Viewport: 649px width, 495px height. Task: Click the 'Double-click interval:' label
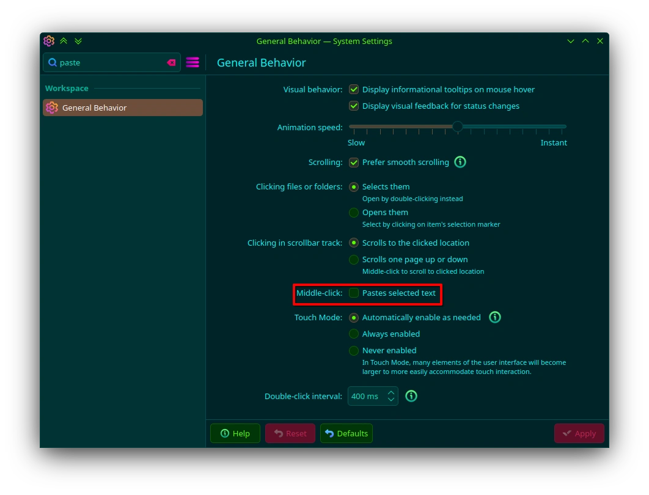(x=303, y=397)
